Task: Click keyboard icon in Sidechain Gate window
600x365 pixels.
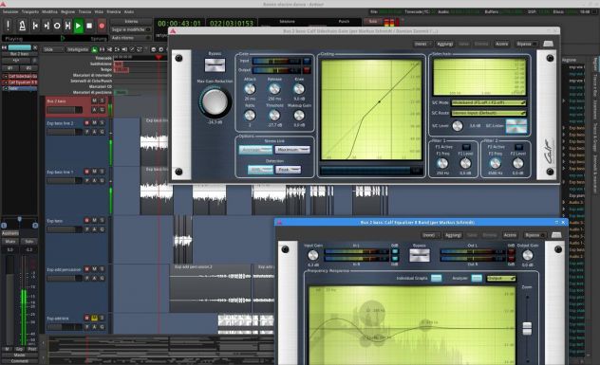Action: point(548,44)
